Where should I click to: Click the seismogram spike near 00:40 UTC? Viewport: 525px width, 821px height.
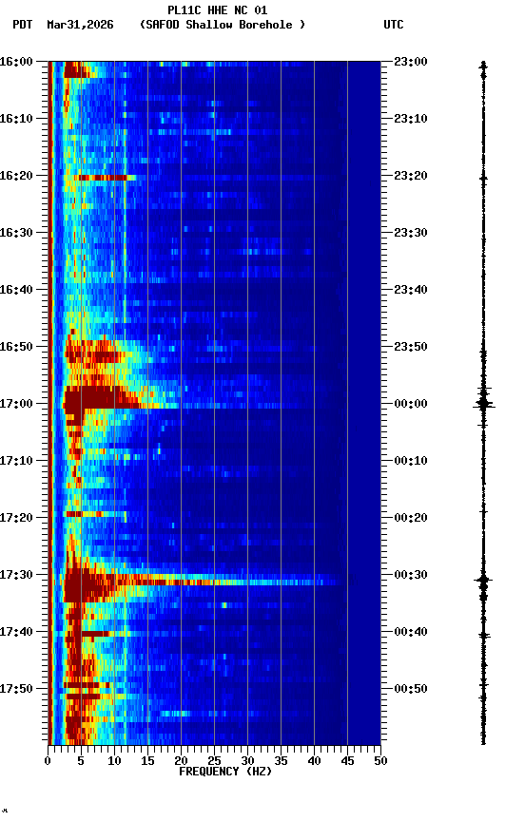(483, 636)
